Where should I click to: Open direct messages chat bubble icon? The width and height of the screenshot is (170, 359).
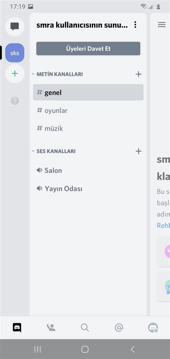[15, 27]
